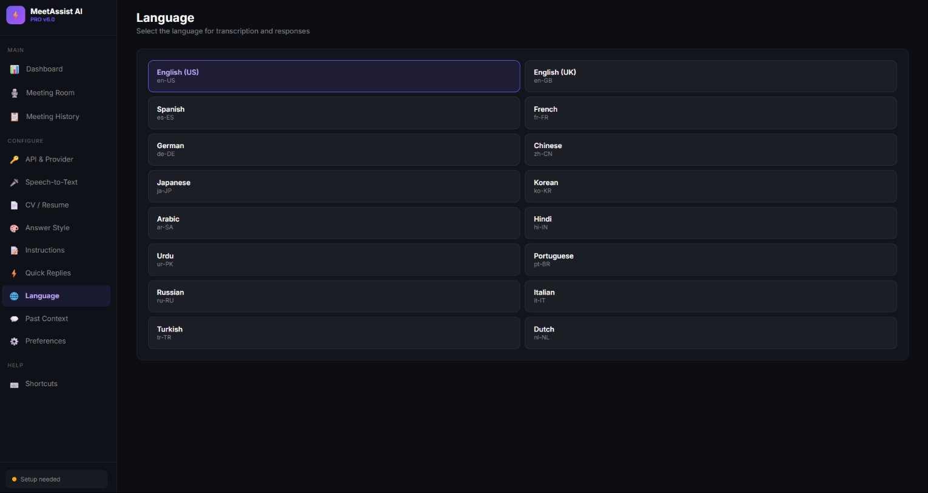Click the Shortcuts keyboard icon
This screenshot has width=928, height=493.
click(x=14, y=384)
